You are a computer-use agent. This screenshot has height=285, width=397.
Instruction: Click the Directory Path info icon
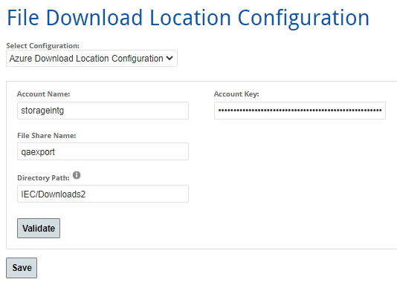(x=77, y=175)
